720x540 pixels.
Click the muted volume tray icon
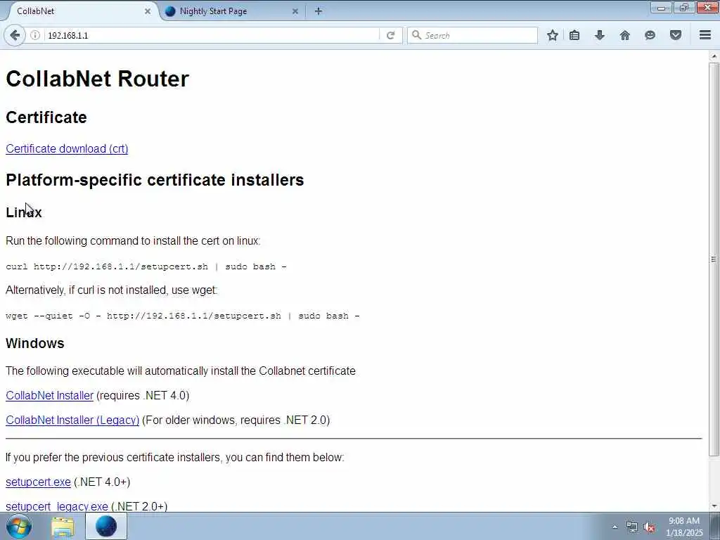click(x=649, y=527)
